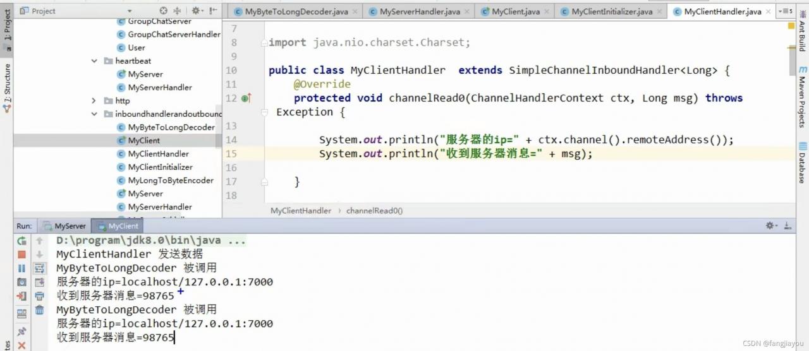Fold the channelRead0 method body
809x351 pixels.
(264, 112)
